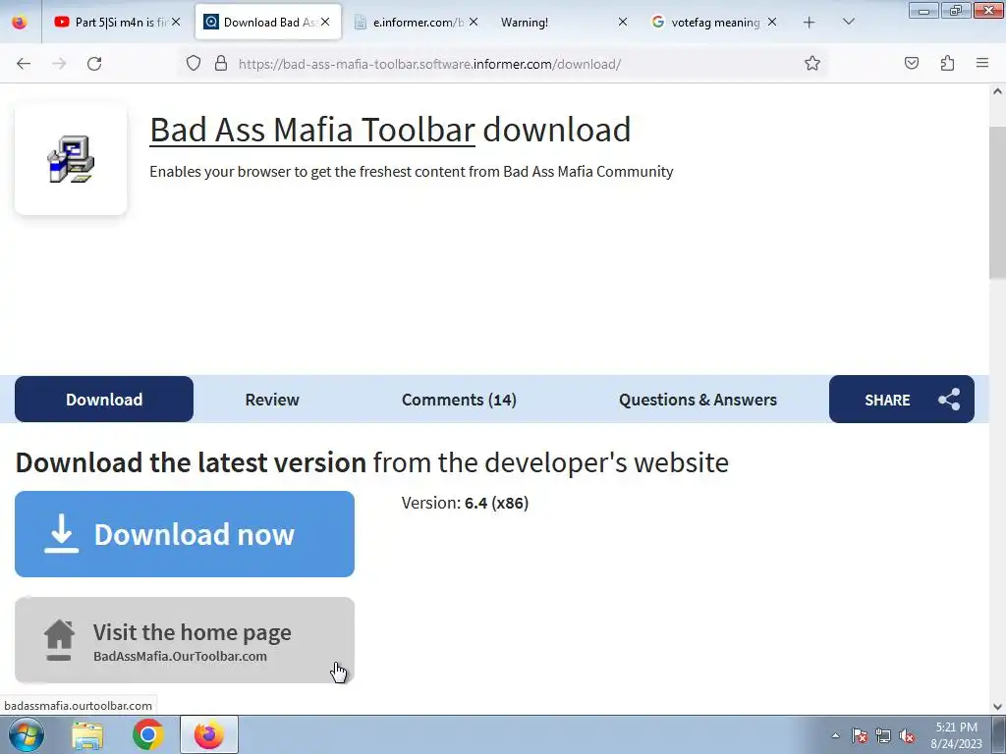Viewport: 1006px width, 754px height.
Task: Launch Google Chrome from the taskbar
Action: tap(147, 734)
